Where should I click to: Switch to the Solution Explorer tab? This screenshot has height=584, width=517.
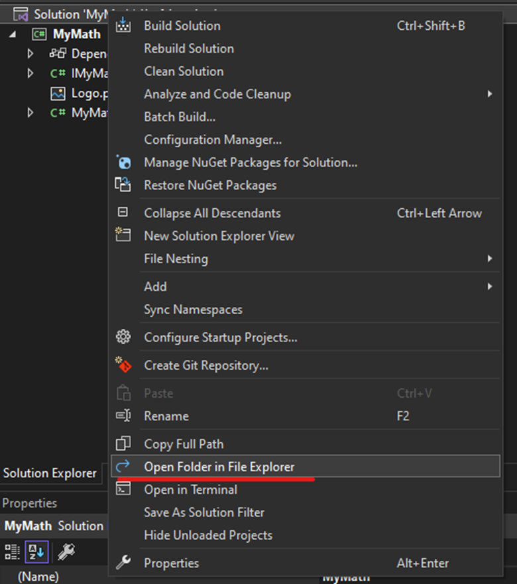coord(50,473)
